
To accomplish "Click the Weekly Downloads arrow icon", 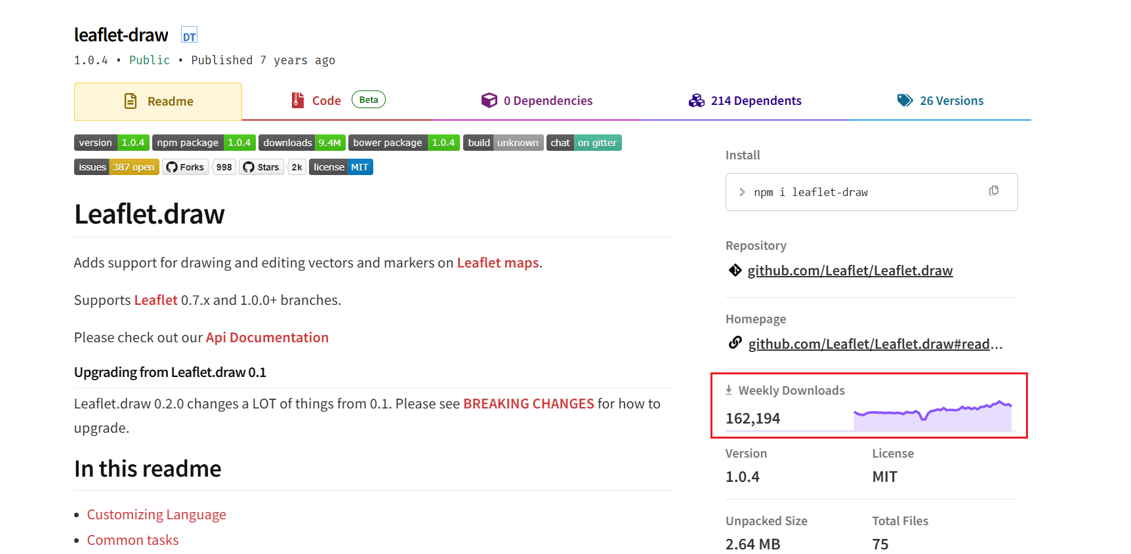I will pyautogui.click(x=729, y=390).
